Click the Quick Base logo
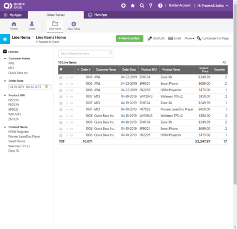Image resolution: width=237 pixels, height=229 pixels. (14, 6)
